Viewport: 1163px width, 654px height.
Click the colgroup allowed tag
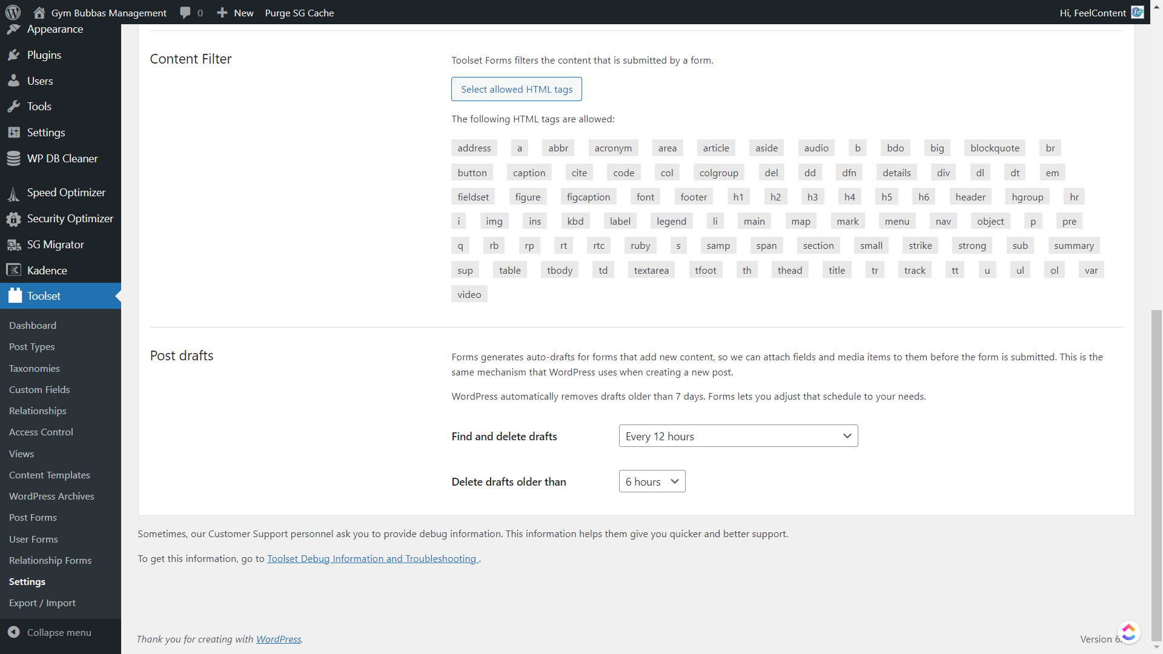pyautogui.click(x=719, y=173)
